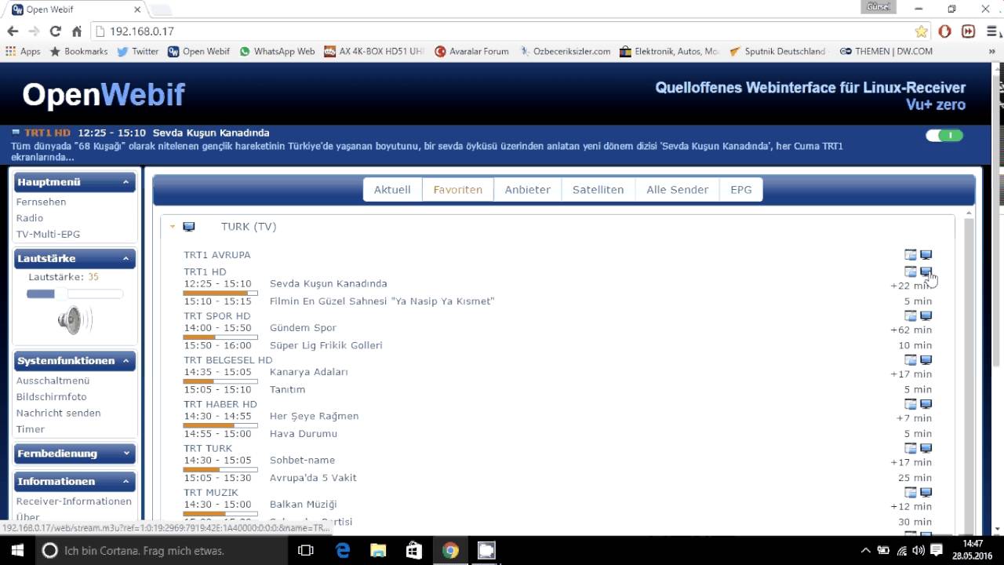The image size is (1004, 565).
Task: Open EPG icon for TRT MUZIK
Action: pos(911,493)
